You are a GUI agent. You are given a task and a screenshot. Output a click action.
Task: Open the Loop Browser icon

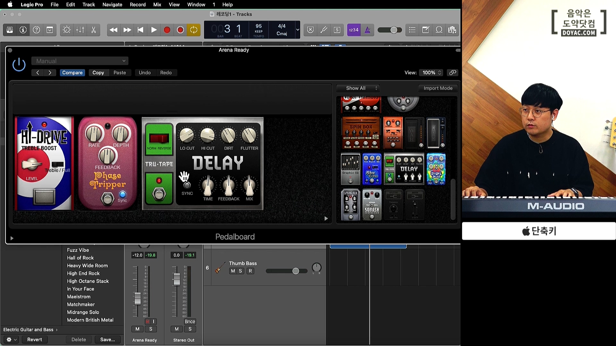coord(439,30)
